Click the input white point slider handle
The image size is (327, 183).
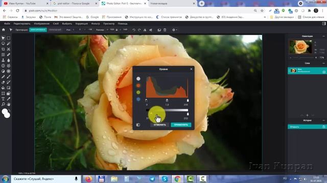188,101
